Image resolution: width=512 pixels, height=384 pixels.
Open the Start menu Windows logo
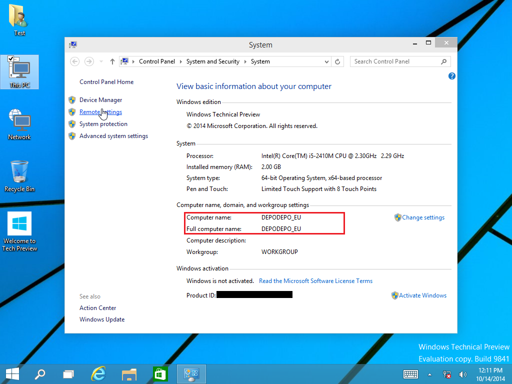click(x=12, y=373)
